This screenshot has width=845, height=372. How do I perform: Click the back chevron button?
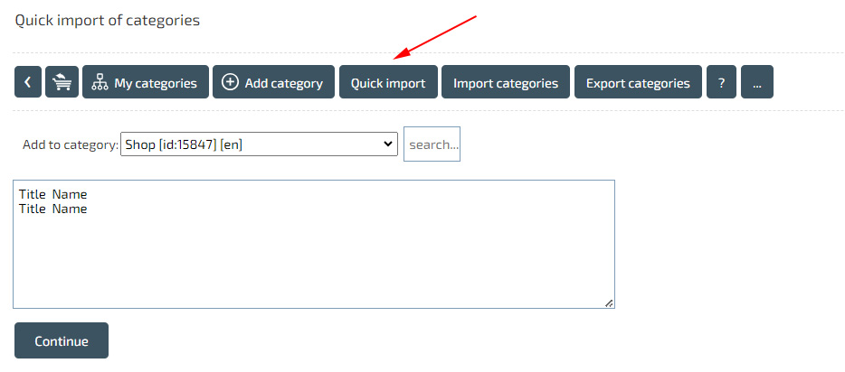pyautogui.click(x=28, y=82)
